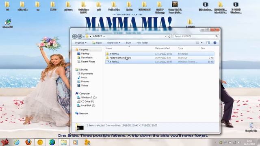Open the view options dropdown arrow

point(201,43)
